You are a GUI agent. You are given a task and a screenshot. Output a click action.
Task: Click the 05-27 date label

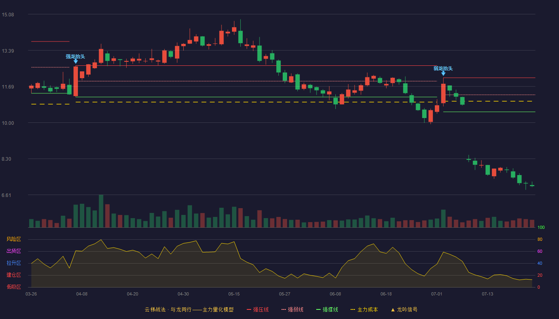285,294
